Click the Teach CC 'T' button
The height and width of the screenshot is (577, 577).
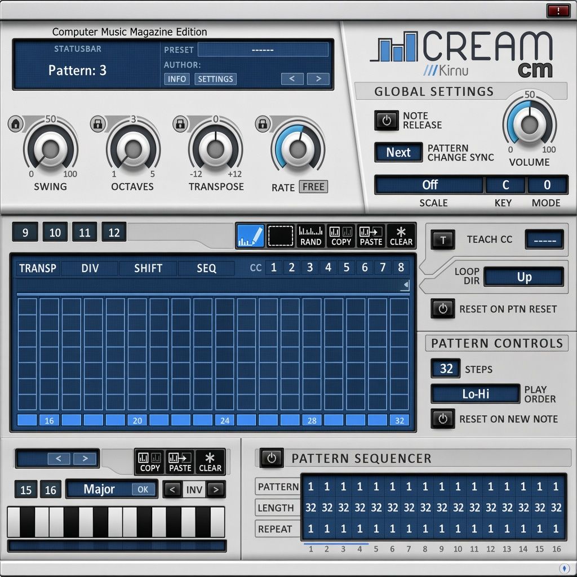[443, 240]
